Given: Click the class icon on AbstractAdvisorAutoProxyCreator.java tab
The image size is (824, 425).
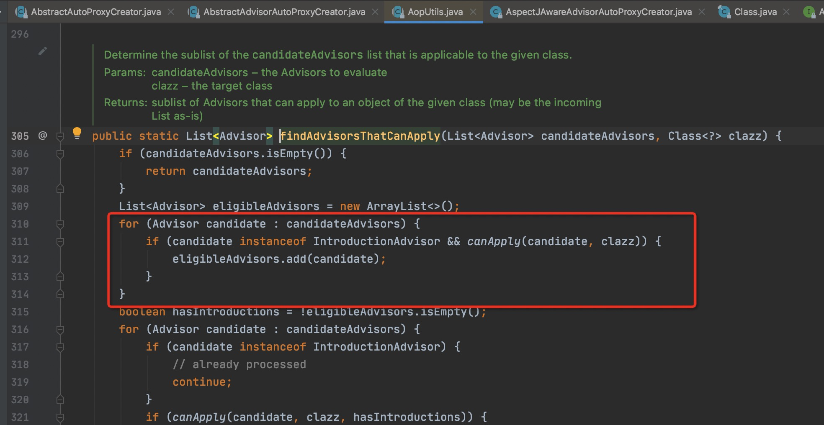Looking at the screenshot, I should [193, 12].
